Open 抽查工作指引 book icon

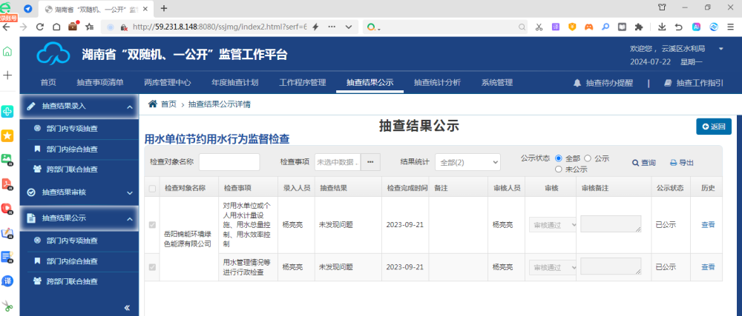coord(668,83)
